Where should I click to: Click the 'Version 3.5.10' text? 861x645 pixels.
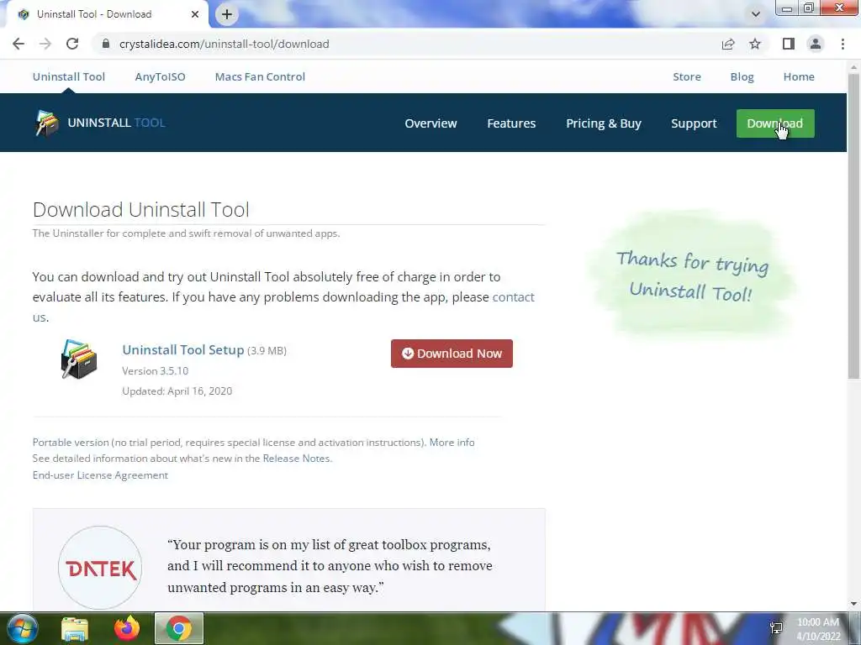coord(155,370)
